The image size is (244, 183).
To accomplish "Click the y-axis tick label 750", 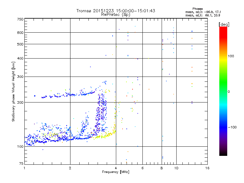I will 20,19.
